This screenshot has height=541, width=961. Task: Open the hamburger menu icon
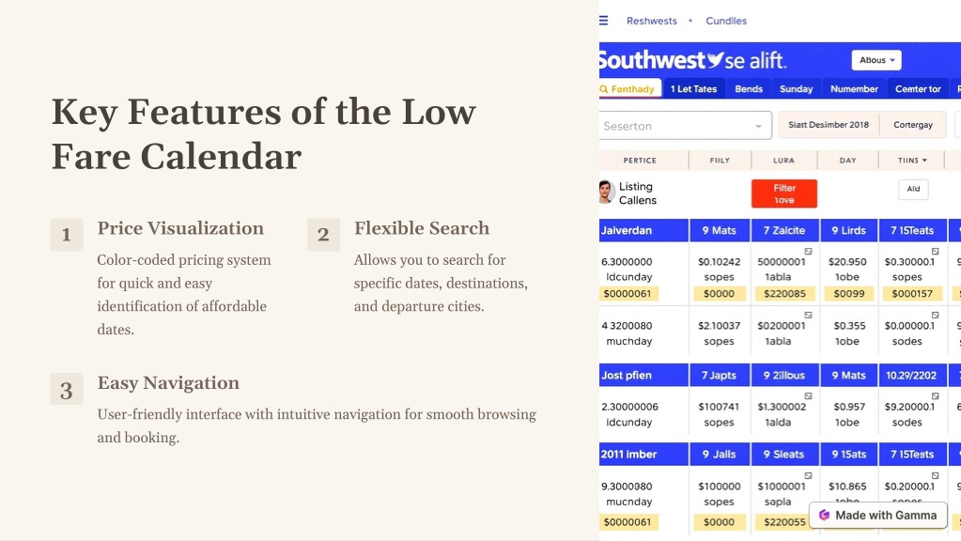pyautogui.click(x=604, y=21)
